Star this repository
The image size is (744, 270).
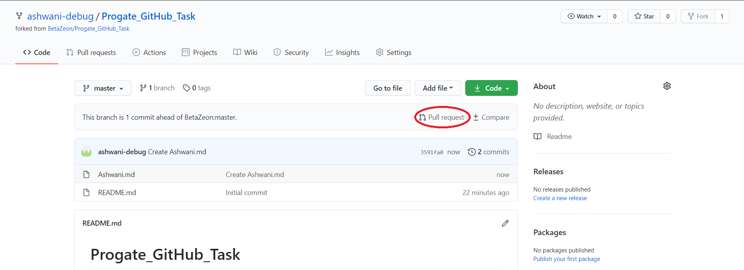tap(644, 16)
